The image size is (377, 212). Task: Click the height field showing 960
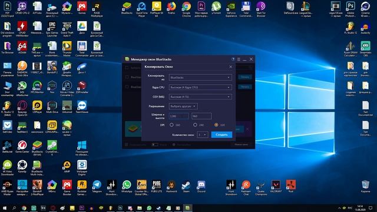click(x=201, y=116)
